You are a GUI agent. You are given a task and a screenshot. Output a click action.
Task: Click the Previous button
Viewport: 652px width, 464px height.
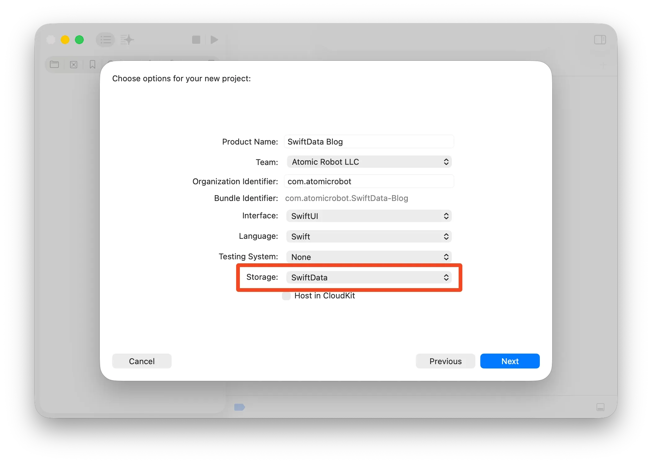pyautogui.click(x=445, y=361)
